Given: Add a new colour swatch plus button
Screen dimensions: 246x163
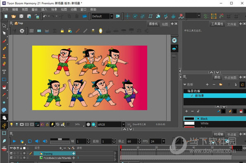Looking at the screenshot, I should (186, 111).
